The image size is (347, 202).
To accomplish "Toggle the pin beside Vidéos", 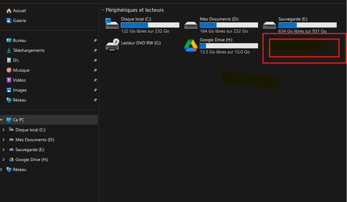I will click(95, 80).
